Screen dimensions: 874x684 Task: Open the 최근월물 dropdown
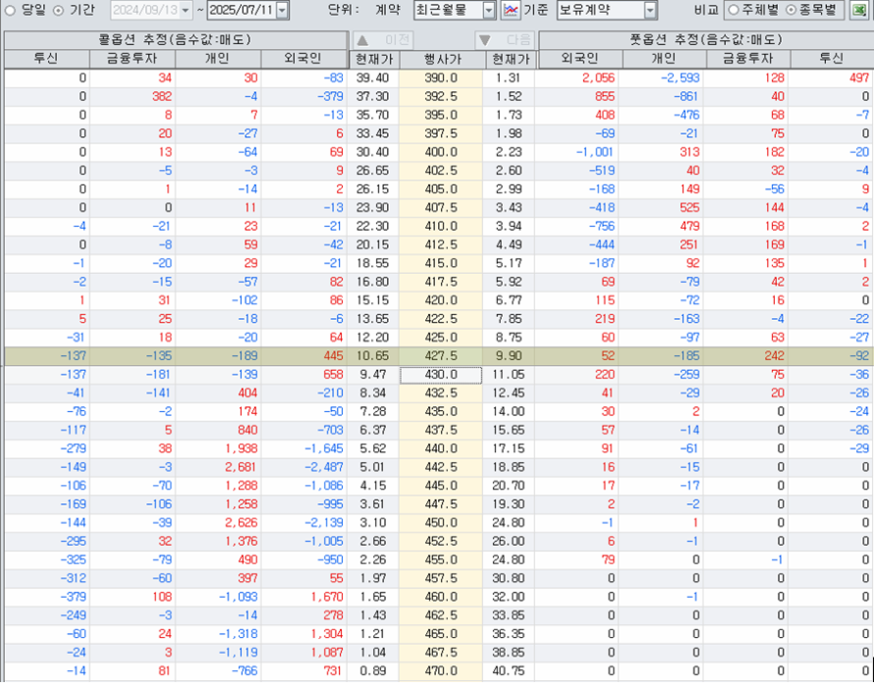(489, 11)
